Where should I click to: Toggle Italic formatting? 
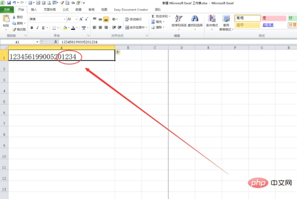[x=37, y=28]
